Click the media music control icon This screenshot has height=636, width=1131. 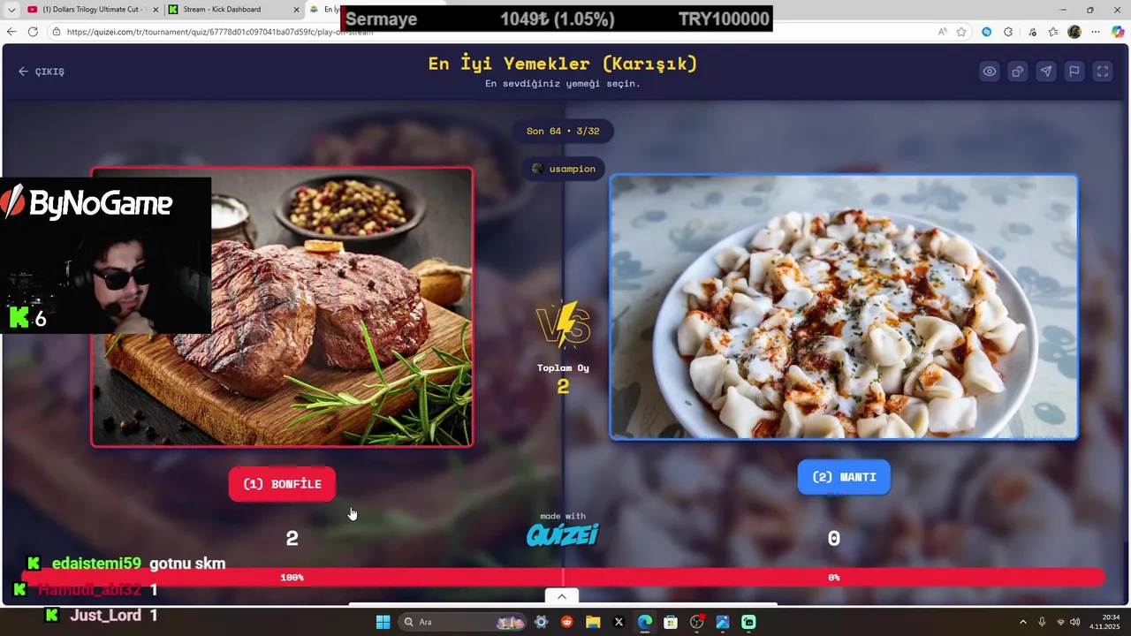(x=1032, y=32)
